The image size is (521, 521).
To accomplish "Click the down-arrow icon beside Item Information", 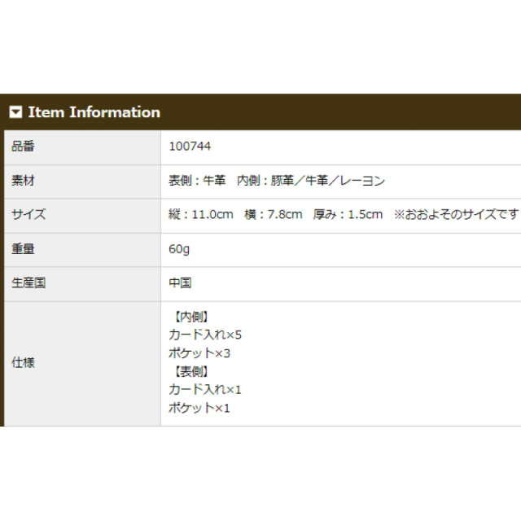I will tap(15, 112).
